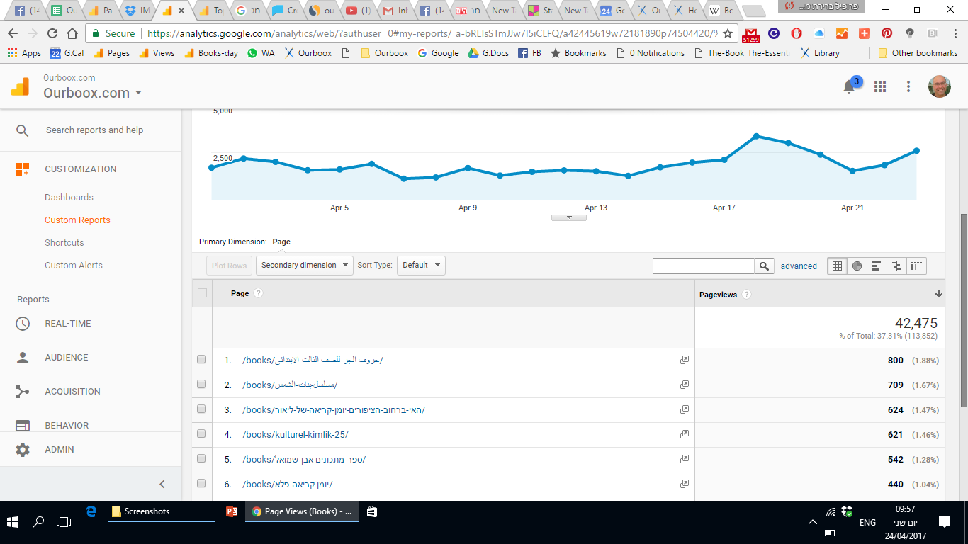Image resolution: width=968 pixels, height=544 pixels.
Task: Open the Dashboards section in sidebar
Action: coord(69,198)
